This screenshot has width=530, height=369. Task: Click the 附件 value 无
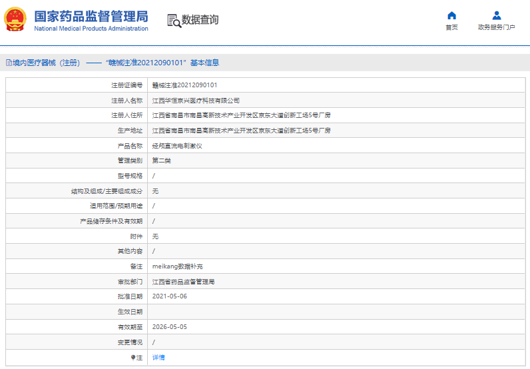click(155, 236)
